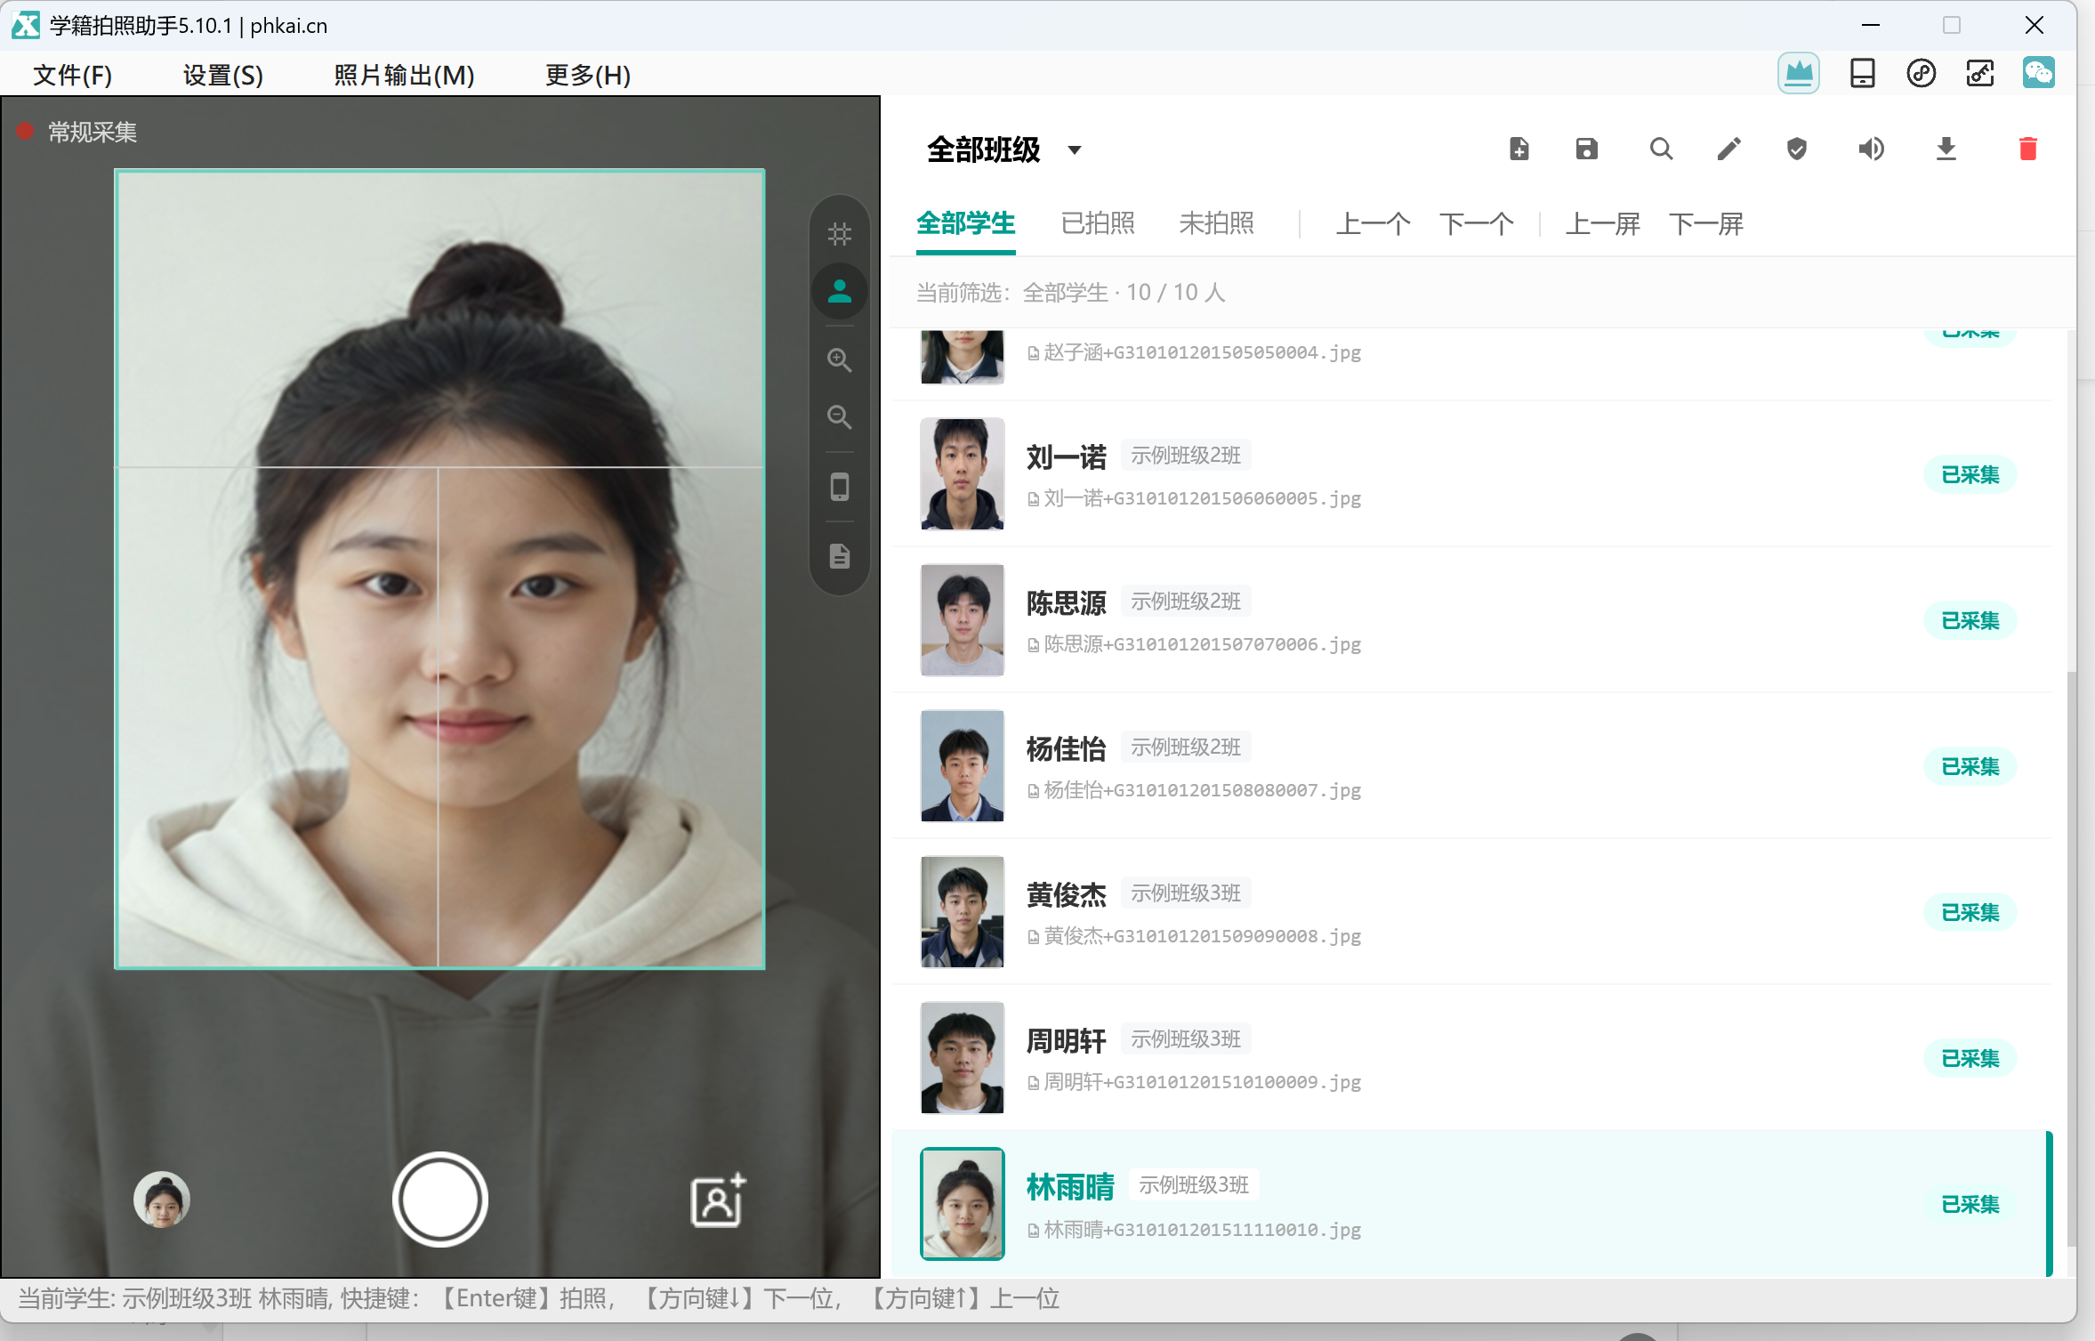2095x1341 pixels.
Task: Click 上一个 previous student button
Action: (x=1373, y=223)
